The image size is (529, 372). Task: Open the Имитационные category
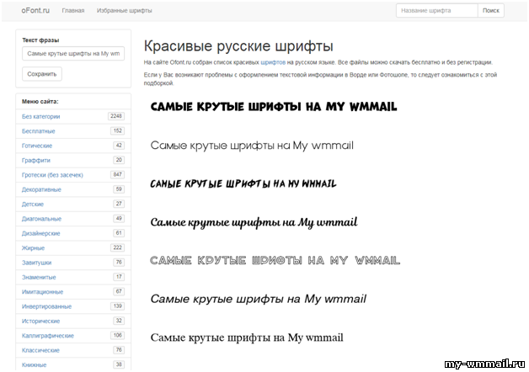(x=42, y=292)
